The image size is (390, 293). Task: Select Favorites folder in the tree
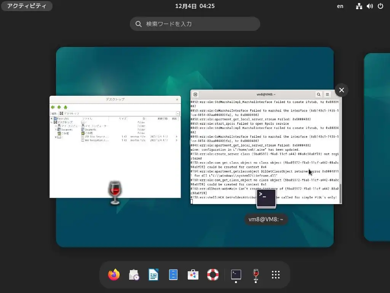[x=61, y=119]
